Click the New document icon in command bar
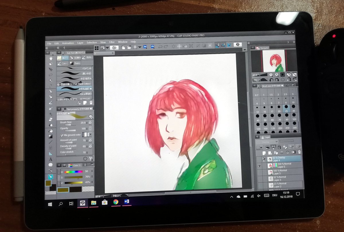The width and height of the screenshot is (344, 232). pos(124,47)
